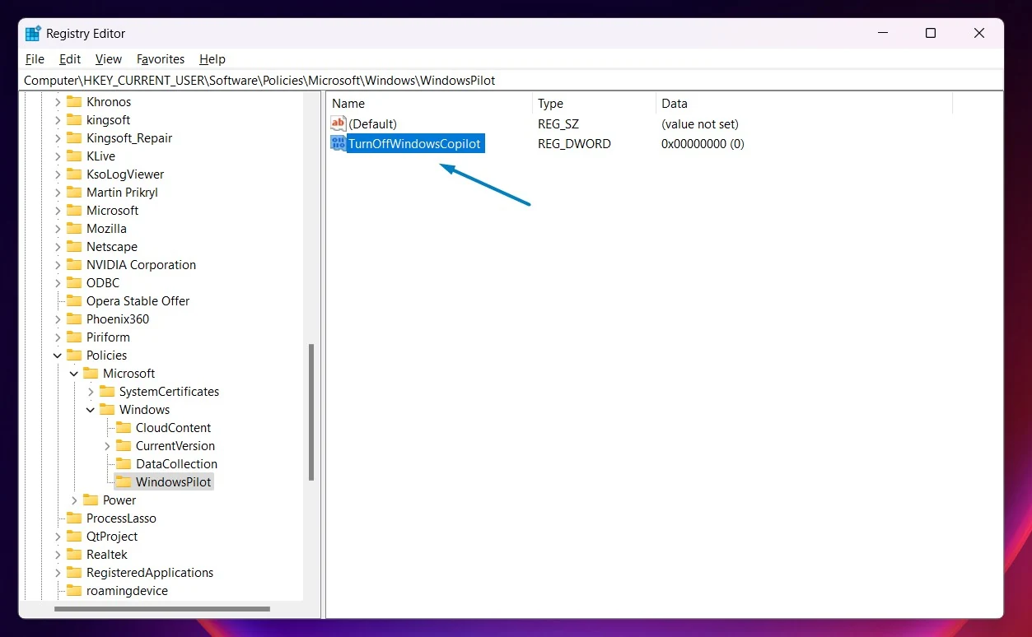1032x637 pixels.
Task: Maximize the Registry Editor window
Action: tap(930, 33)
